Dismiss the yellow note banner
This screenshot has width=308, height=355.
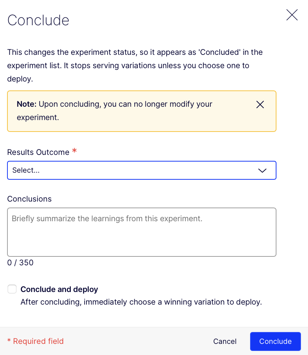(260, 104)
